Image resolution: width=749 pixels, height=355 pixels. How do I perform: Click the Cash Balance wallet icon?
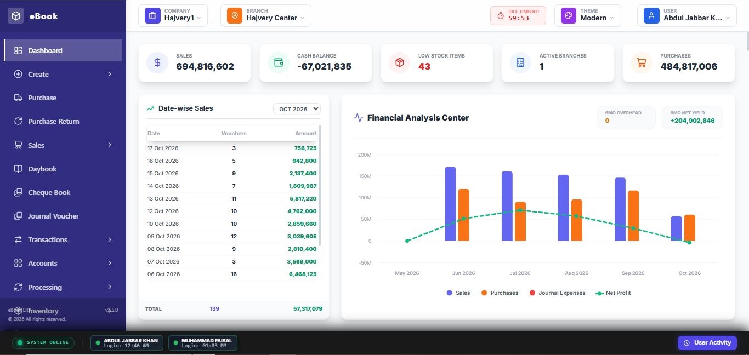(279, 63)
